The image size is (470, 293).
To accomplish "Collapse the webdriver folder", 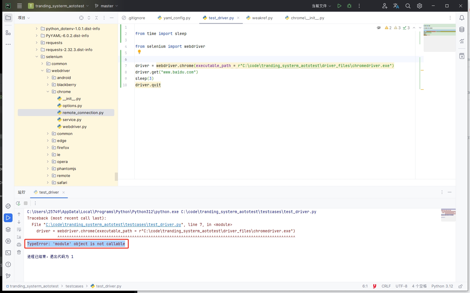I will tap(42, 71).
